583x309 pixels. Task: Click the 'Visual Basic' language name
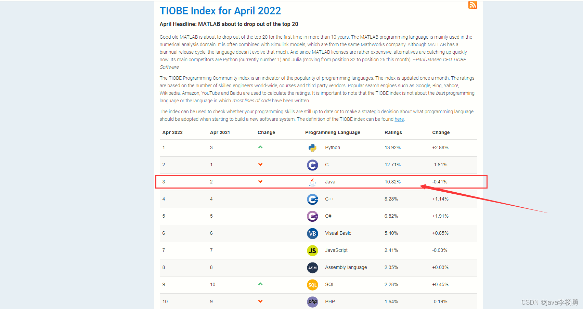(x=338, y=233)
